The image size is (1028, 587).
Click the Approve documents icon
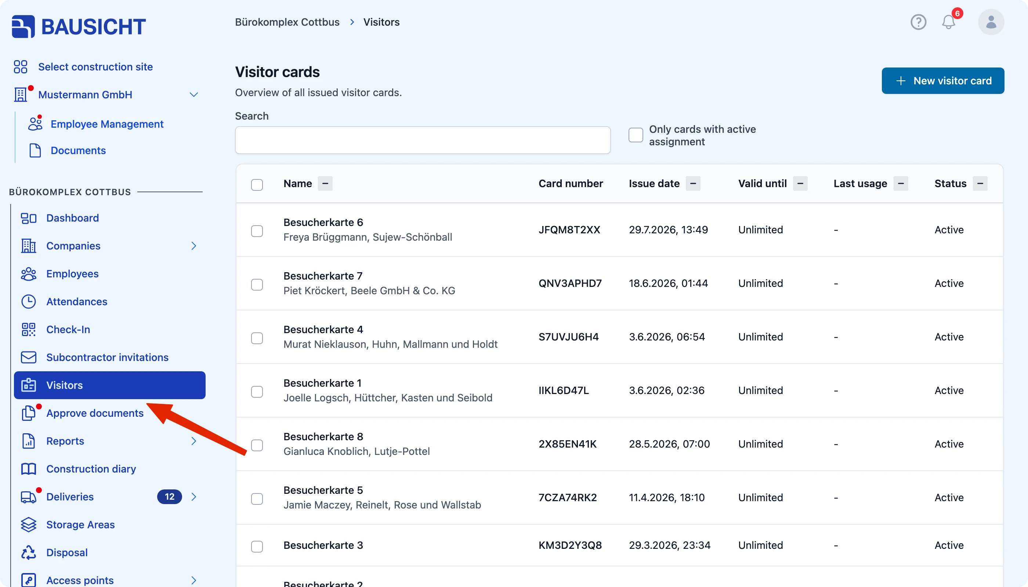click(29, 413)
